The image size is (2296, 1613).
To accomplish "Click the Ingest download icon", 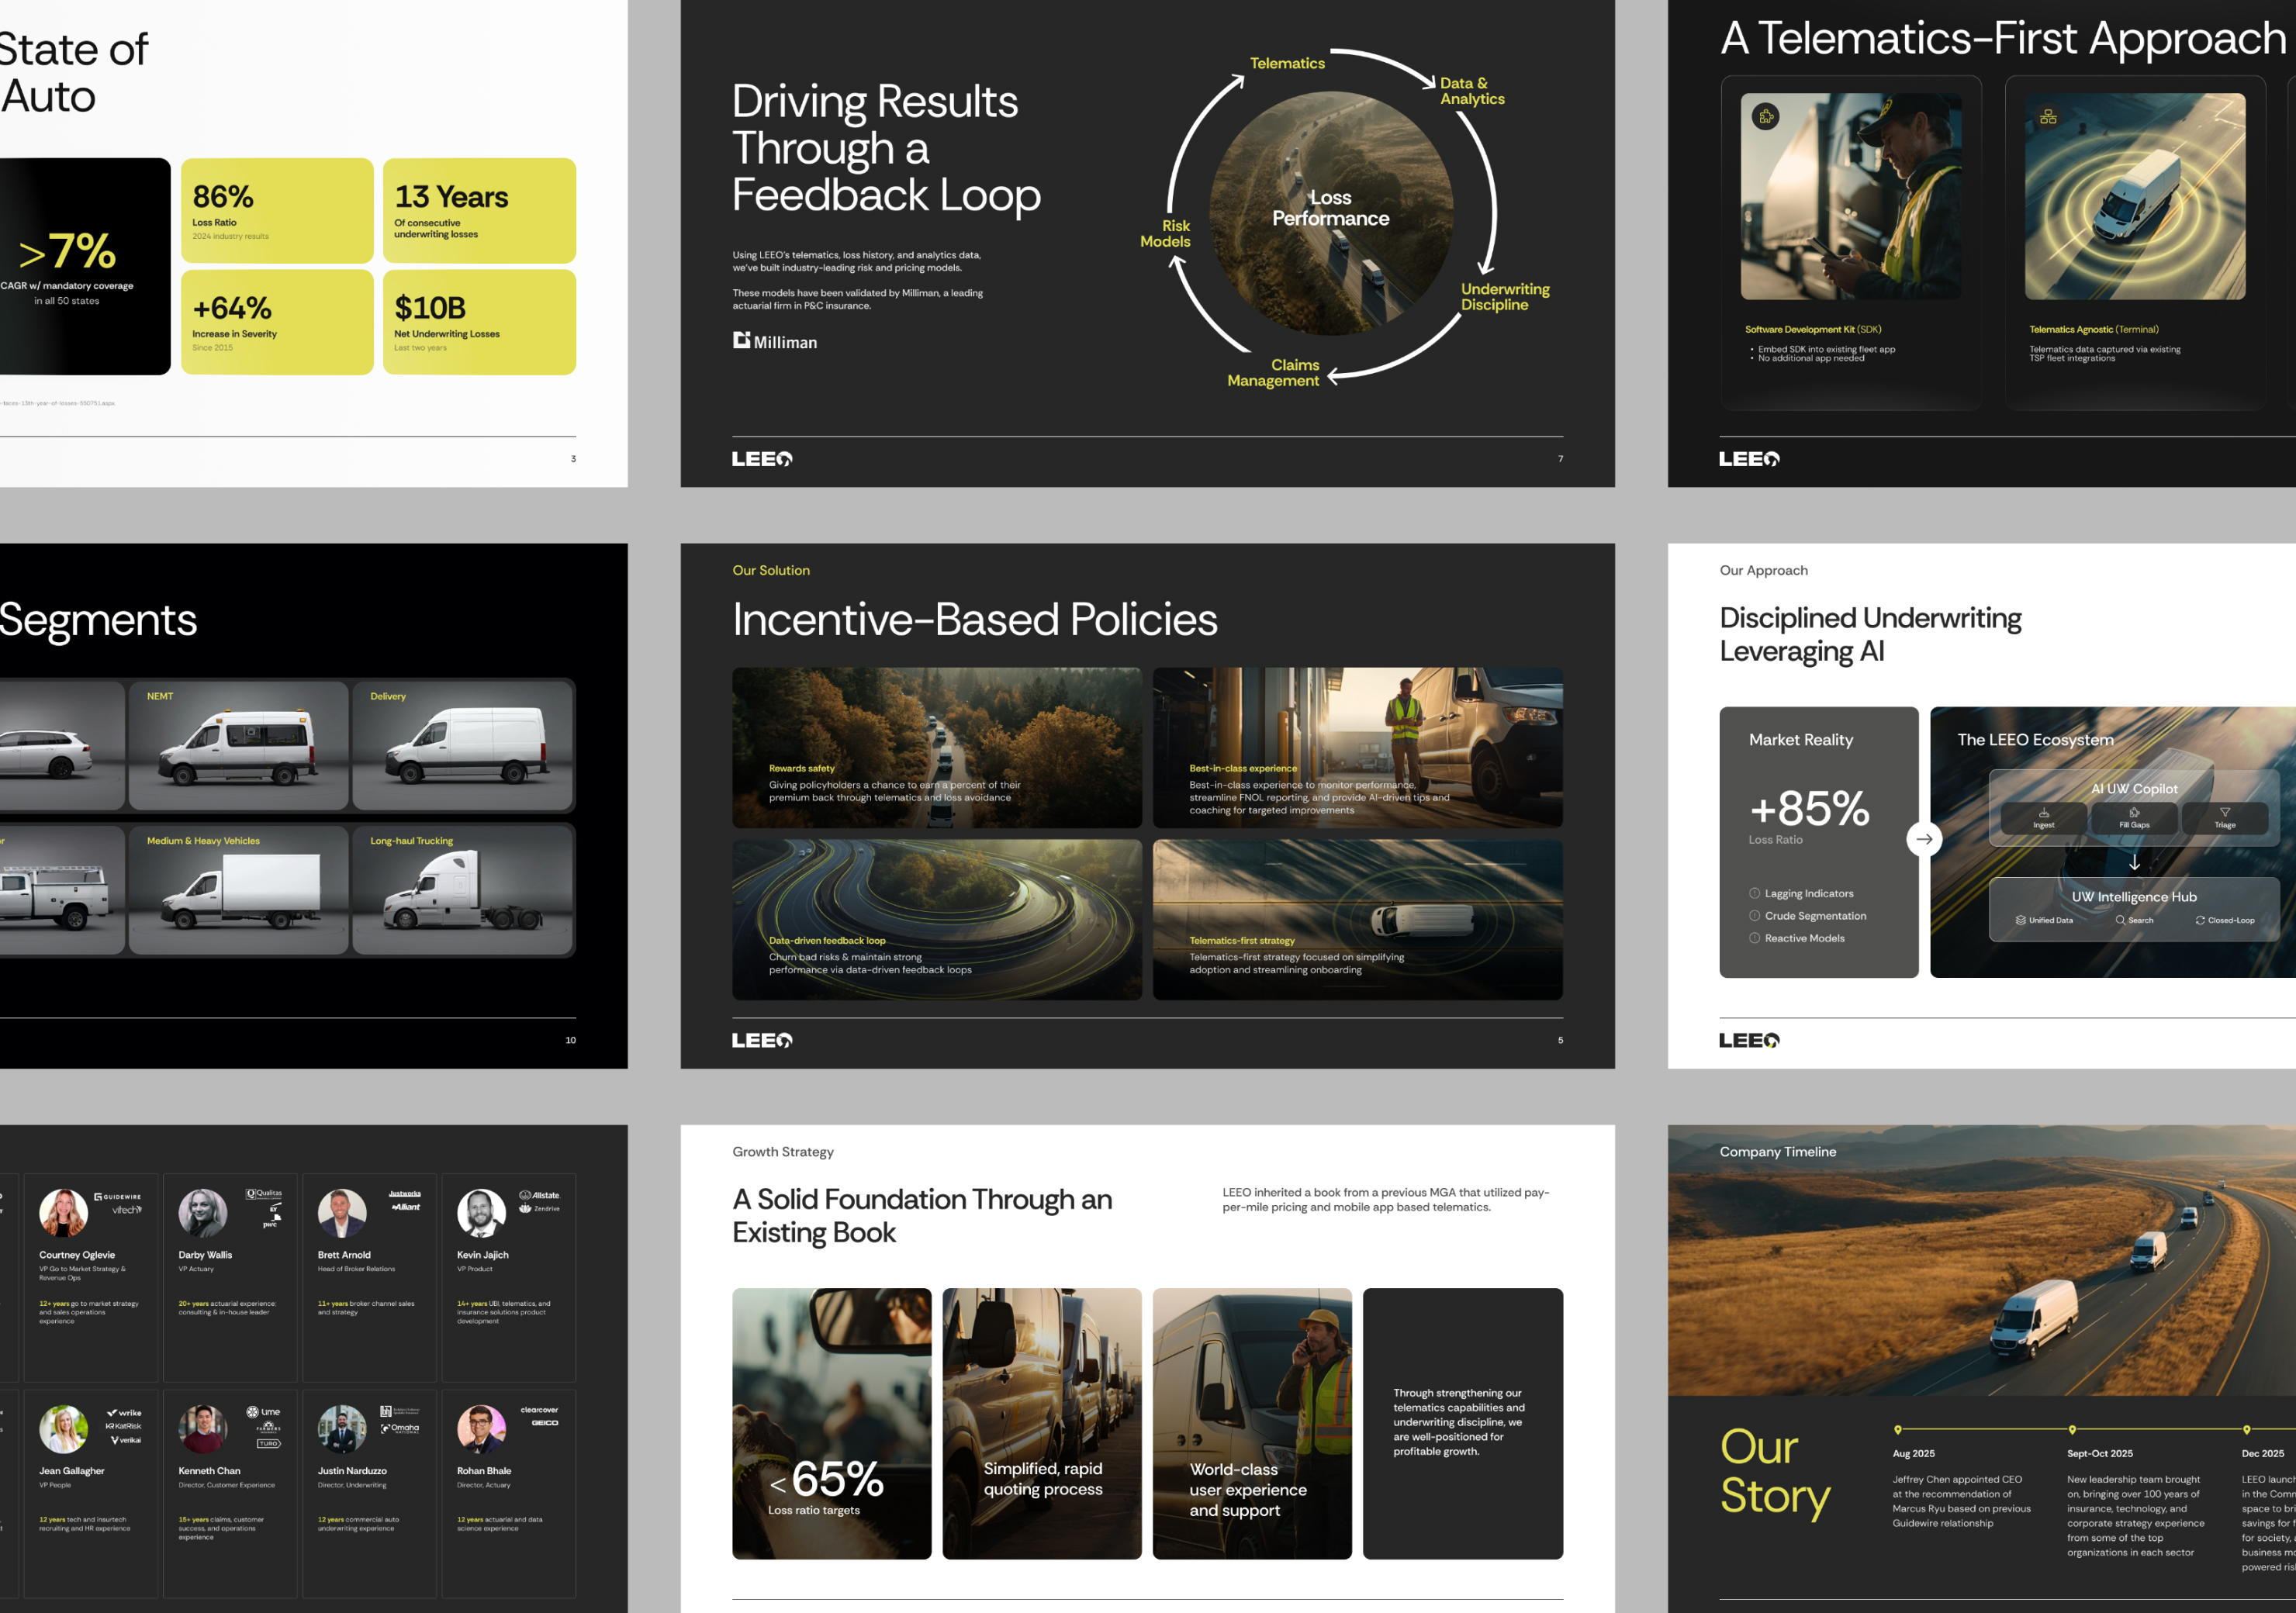I will 2043,812.
